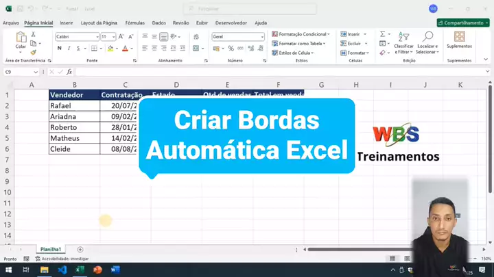This screenshot has height=277, width=494.
Task: Open Word from the taskbar
Action: (x=115, y=269)
